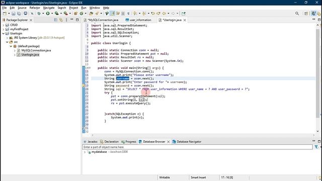Select Userlogin.java in Package Explorer
322x181 pixels.
point(30,55)
